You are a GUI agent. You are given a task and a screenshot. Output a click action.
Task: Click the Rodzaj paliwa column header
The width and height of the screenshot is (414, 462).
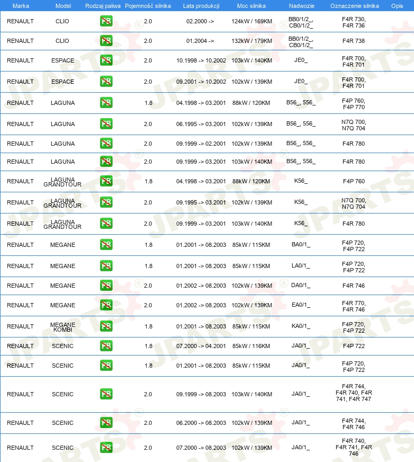pyautogui.click(x=103, y=6)
